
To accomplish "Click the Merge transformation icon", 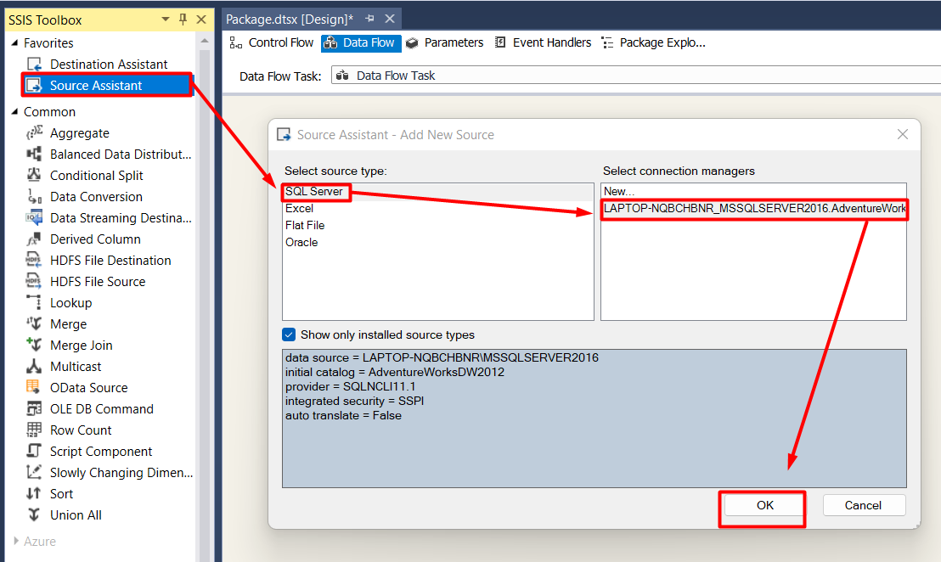I will (34, 324).
